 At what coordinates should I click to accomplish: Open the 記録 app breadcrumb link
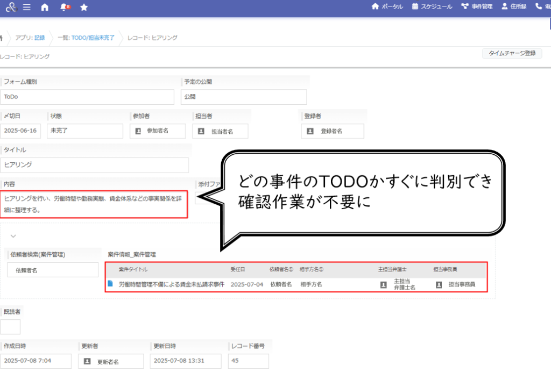(x=40, y=38)
